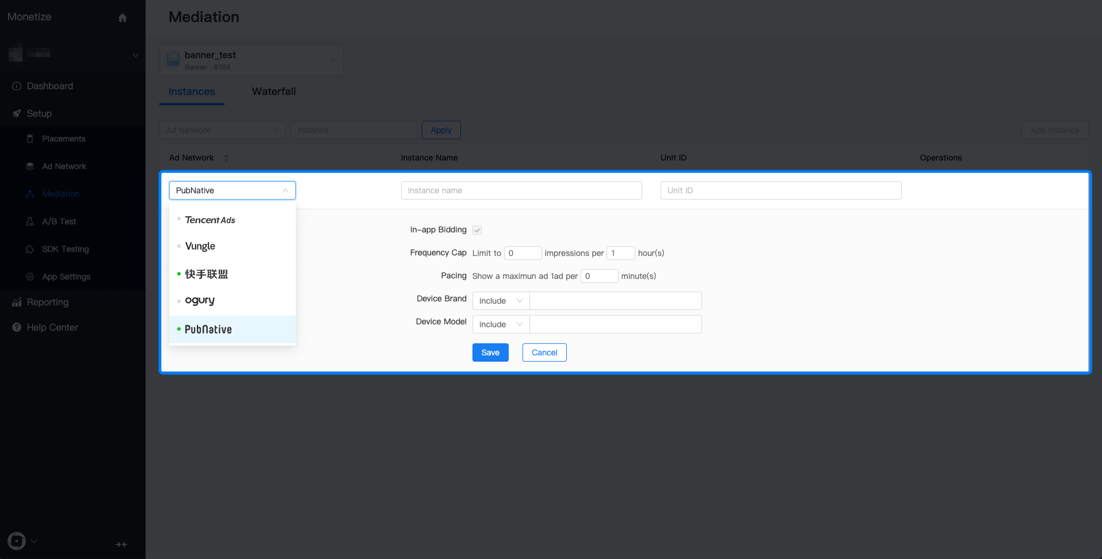
Task: Open the user avatar menu
Action: coord(17,541)
